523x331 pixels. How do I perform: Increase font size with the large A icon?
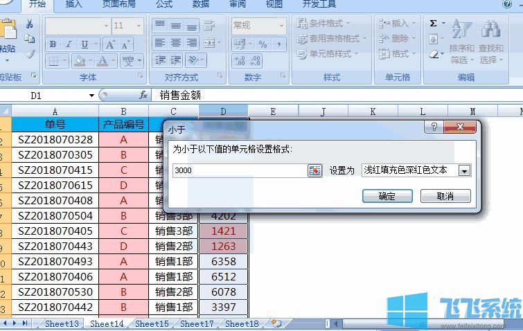(x=110, y=44)
